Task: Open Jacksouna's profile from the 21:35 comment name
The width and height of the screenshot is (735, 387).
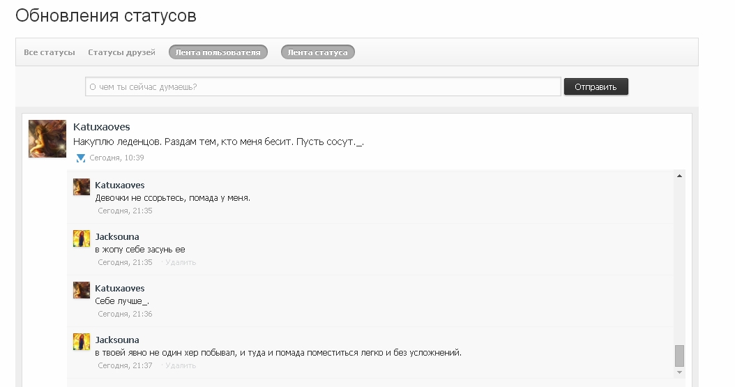Action: (117, 237)
